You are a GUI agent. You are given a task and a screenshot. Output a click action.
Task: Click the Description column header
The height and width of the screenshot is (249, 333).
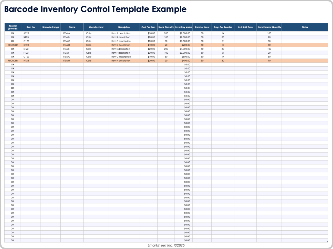point(124,27)
